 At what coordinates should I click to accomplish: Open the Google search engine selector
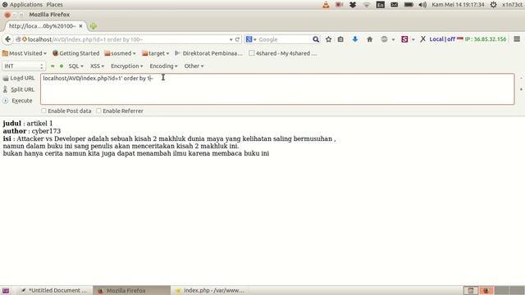251,39
